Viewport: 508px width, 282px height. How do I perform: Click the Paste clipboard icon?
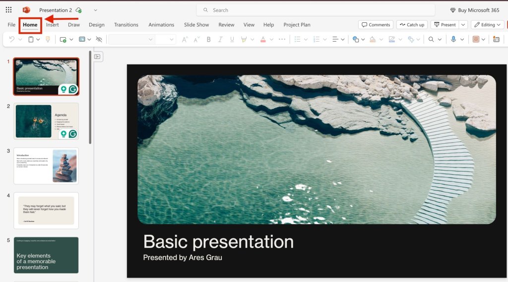point(31,39)
